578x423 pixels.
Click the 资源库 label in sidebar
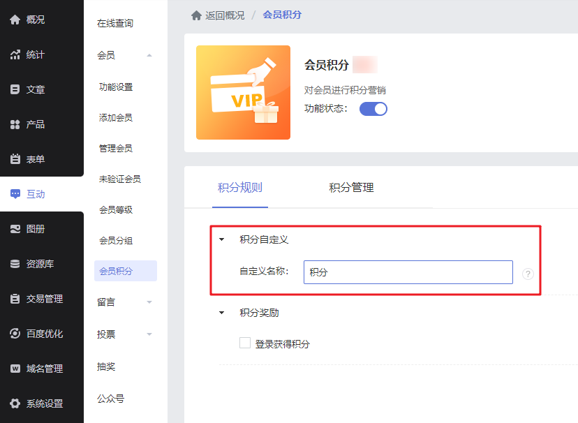coord(40,264)
